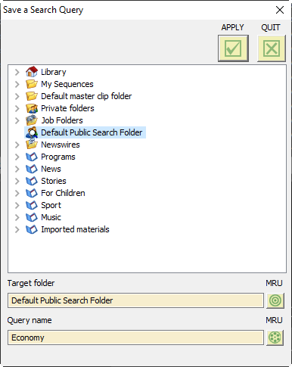Close the Save a Search Query dialog

[x=280, y=10]
